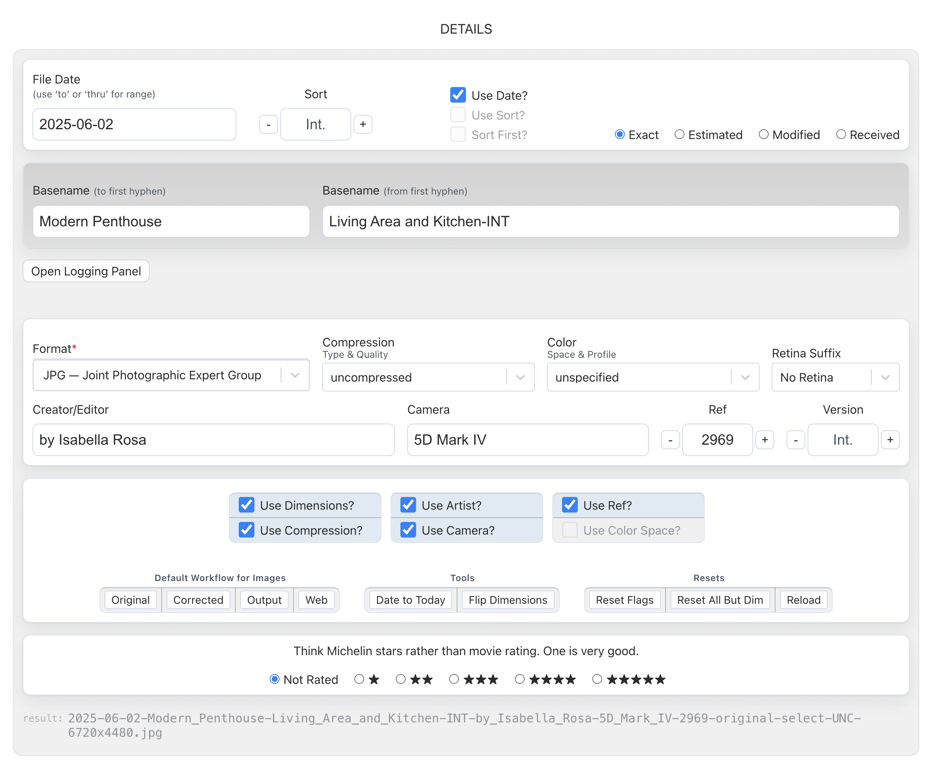Toggle the Use Compression? checkbox
Screen dimensions: 936x770
click(x=247, y=530)
